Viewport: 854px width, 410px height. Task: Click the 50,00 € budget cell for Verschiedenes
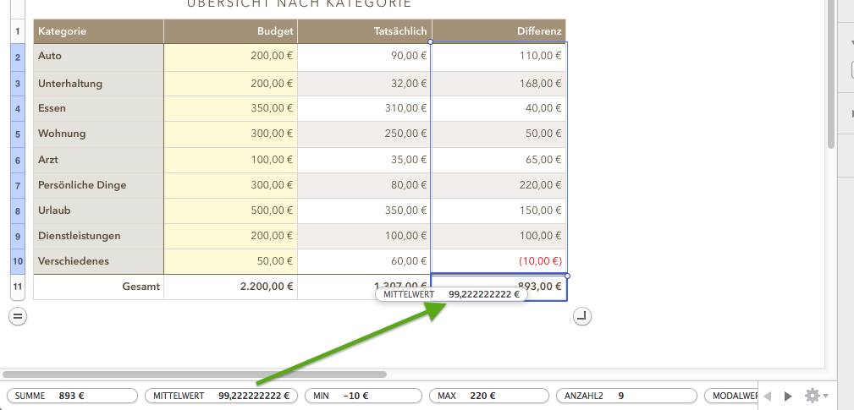click(230, 261)
